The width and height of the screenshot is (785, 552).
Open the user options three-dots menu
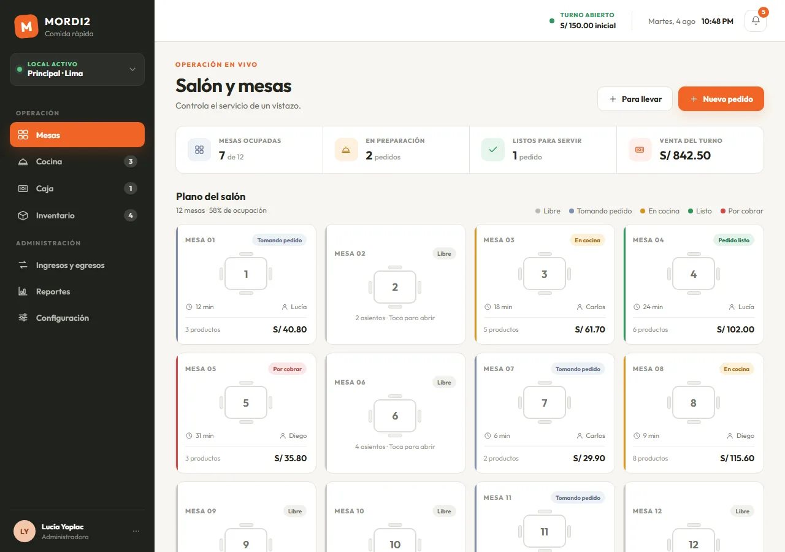point(136,531)
